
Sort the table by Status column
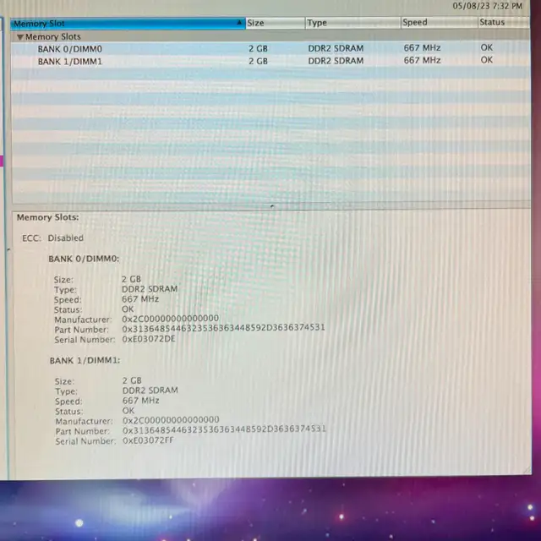[x=504, y=22]
